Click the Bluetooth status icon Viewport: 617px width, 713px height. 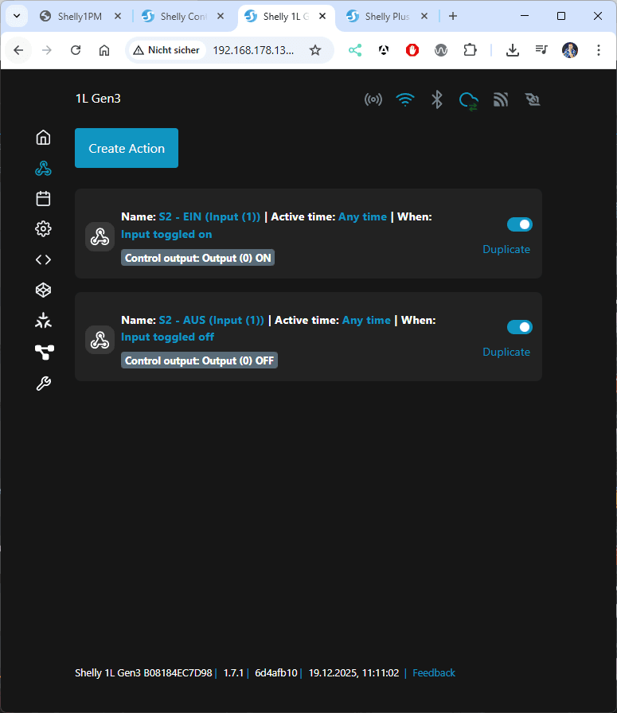[x=436, y=99]
